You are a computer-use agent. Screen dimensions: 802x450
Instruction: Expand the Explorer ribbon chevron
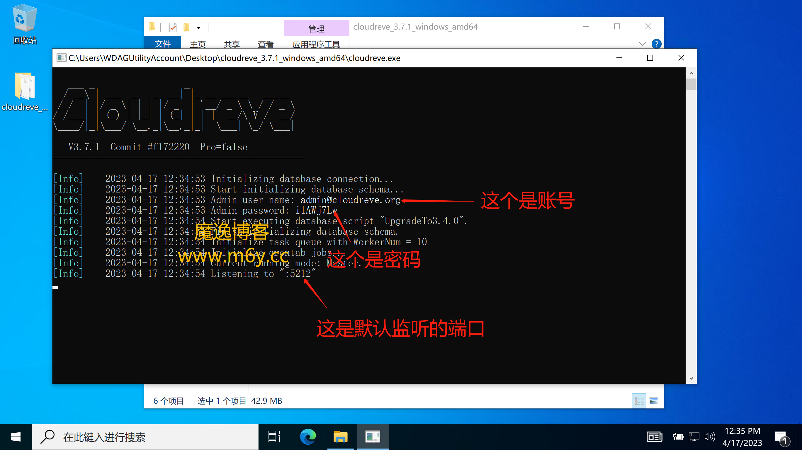point(642,44)
